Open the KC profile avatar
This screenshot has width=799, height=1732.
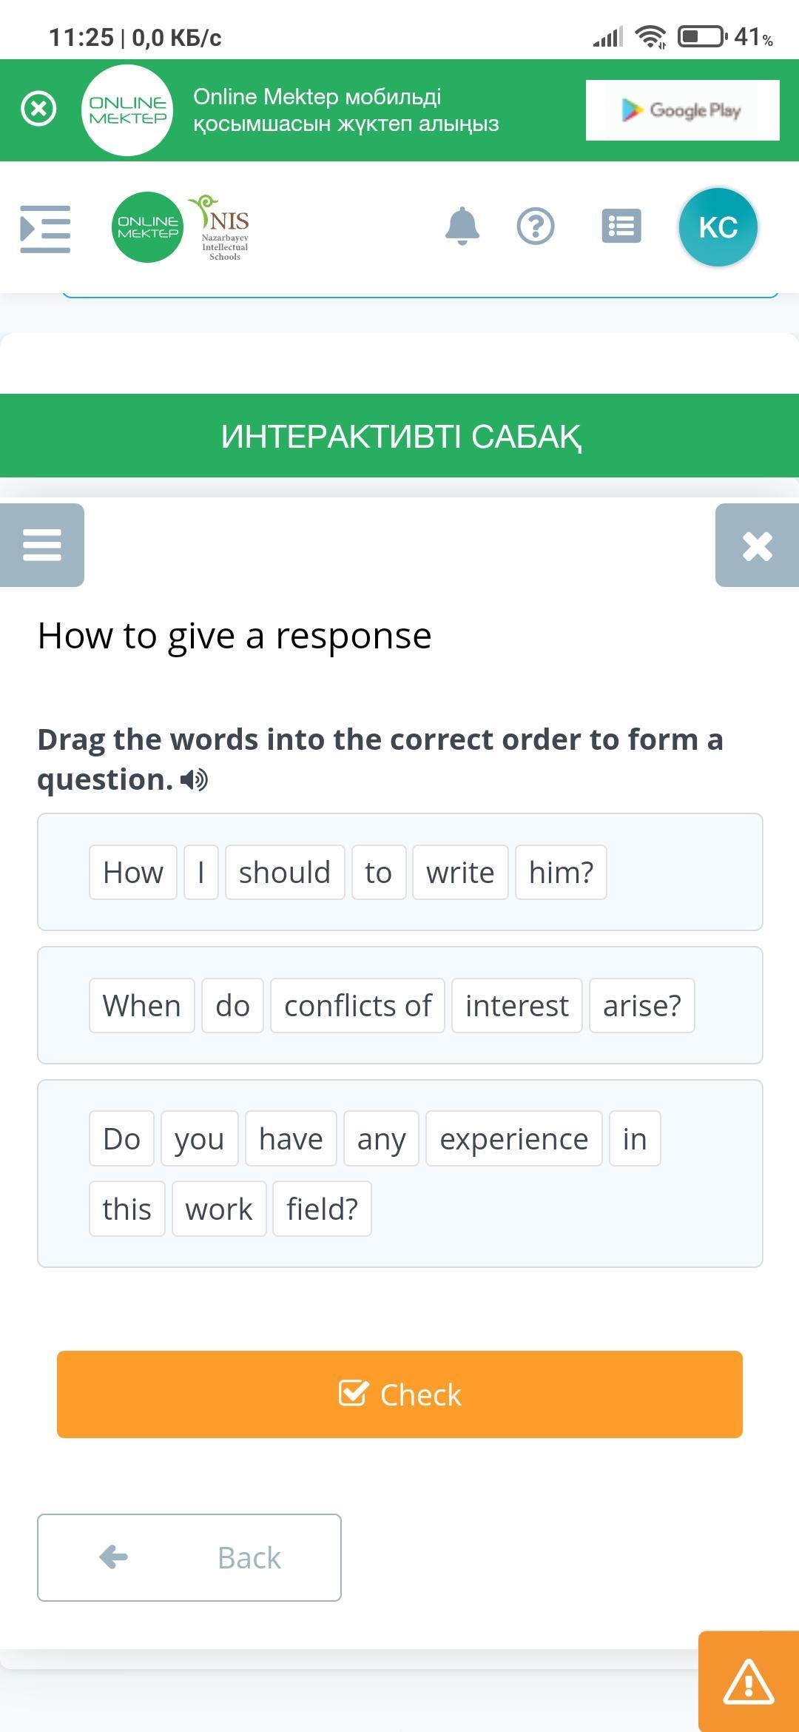point(718,227)
